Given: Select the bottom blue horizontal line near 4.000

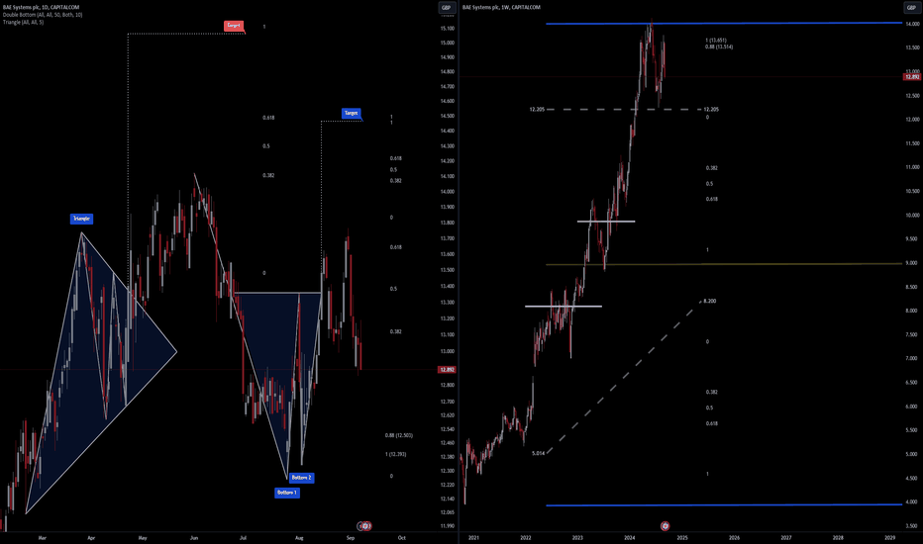Looking at the screenshot, I should click(724, 504).
